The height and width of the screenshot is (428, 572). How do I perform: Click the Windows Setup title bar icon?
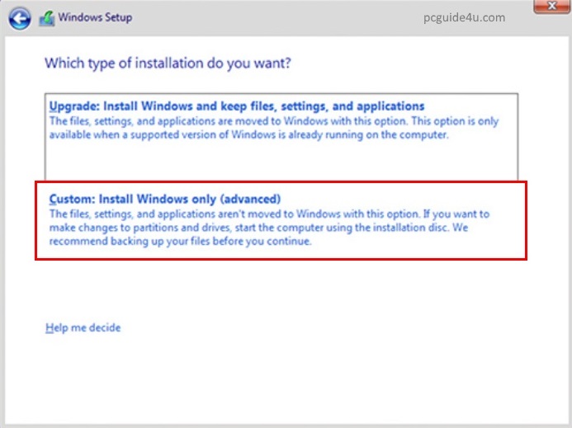pos(47,17)
